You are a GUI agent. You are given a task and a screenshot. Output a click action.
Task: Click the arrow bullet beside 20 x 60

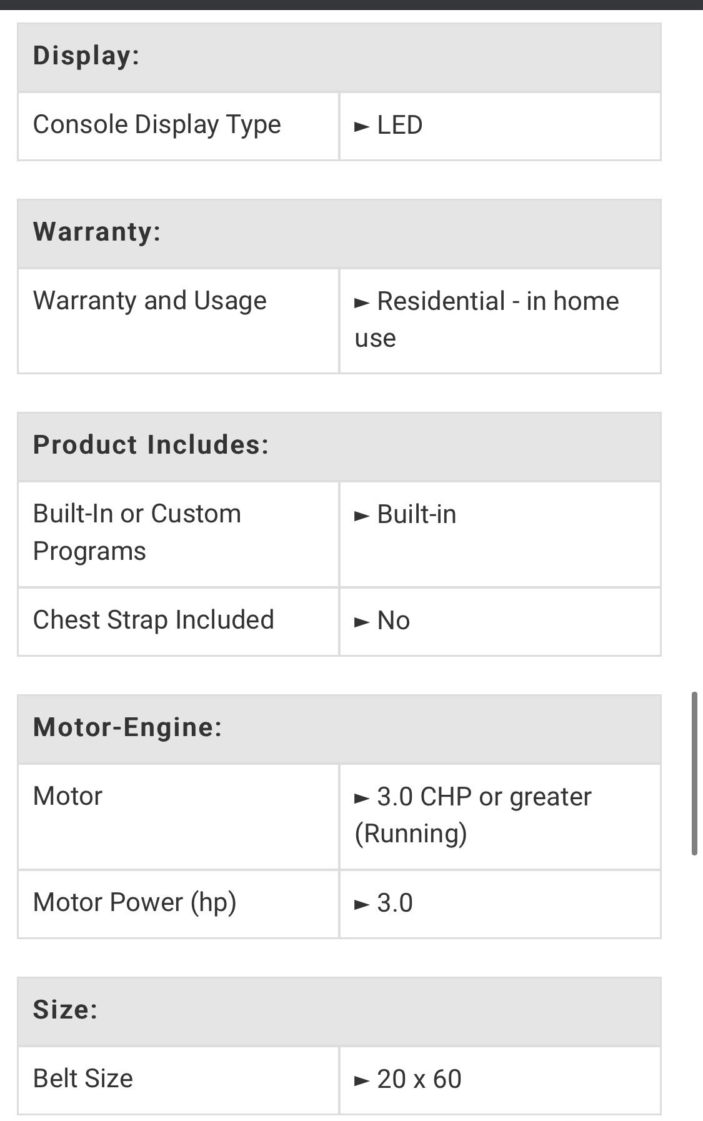(x=362, y=1081)
